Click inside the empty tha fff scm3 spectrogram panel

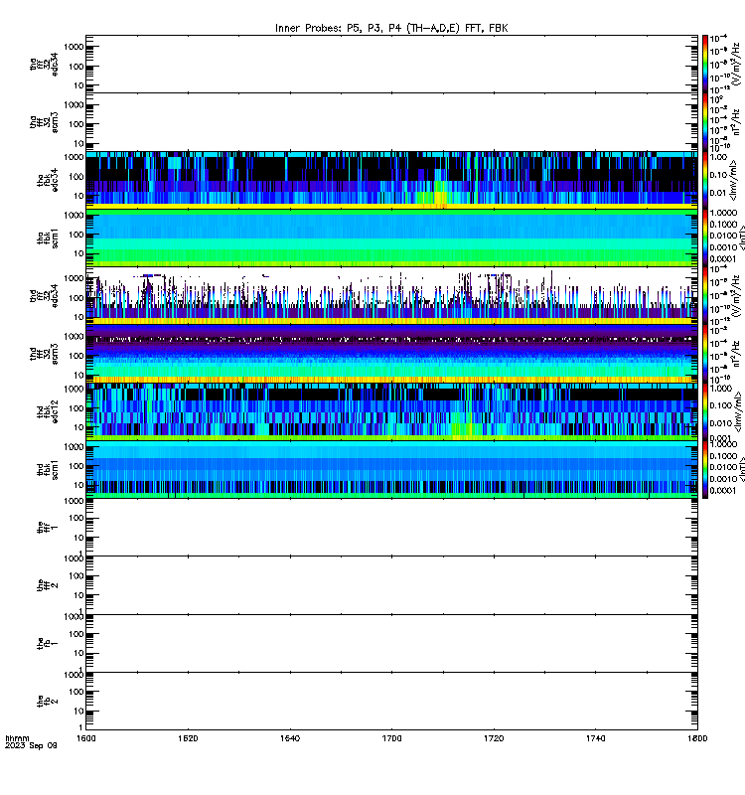391,122
